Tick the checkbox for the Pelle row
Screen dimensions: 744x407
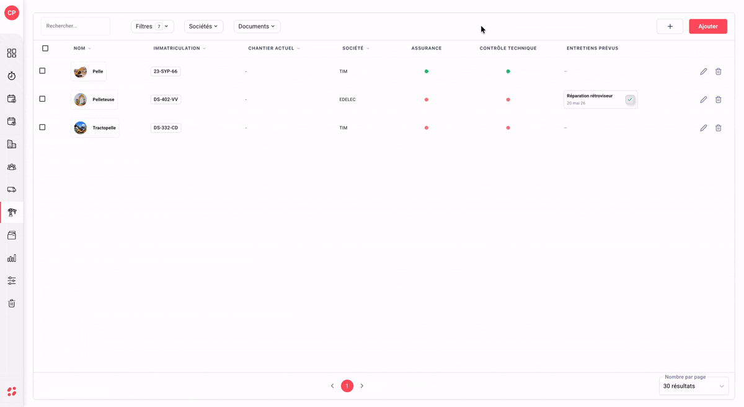click(42, 71)
